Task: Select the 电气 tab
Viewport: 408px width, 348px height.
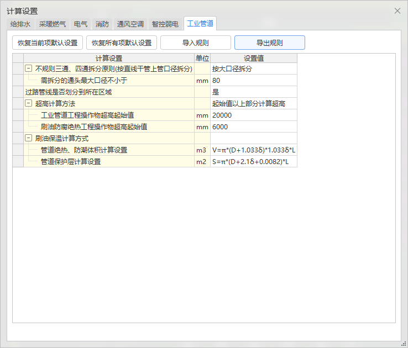Action: [x=81, y=24]
